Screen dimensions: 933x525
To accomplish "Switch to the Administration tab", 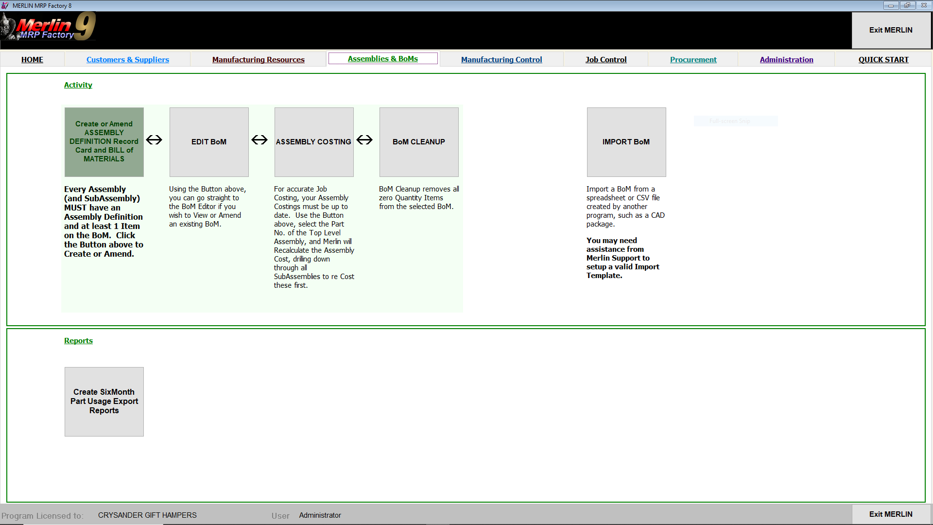I will coord(786,59).
